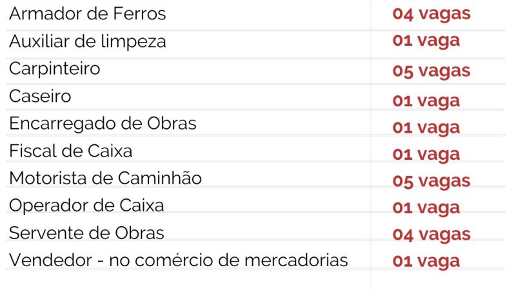The image size is (516, 290).
Task: Select the "Caseiro" job title
Action: click(40, 97)
